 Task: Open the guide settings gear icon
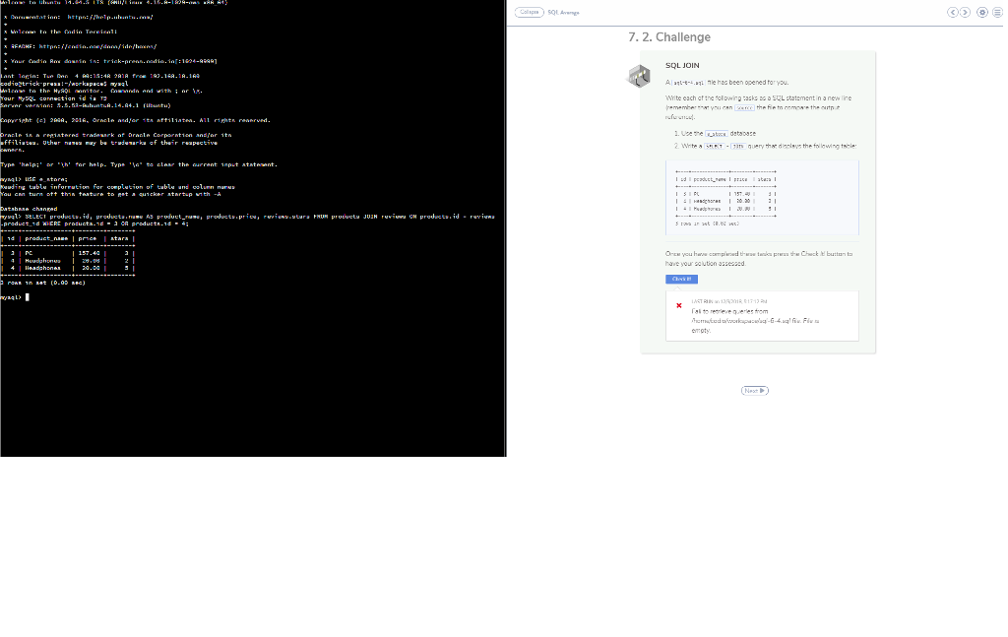979,12
